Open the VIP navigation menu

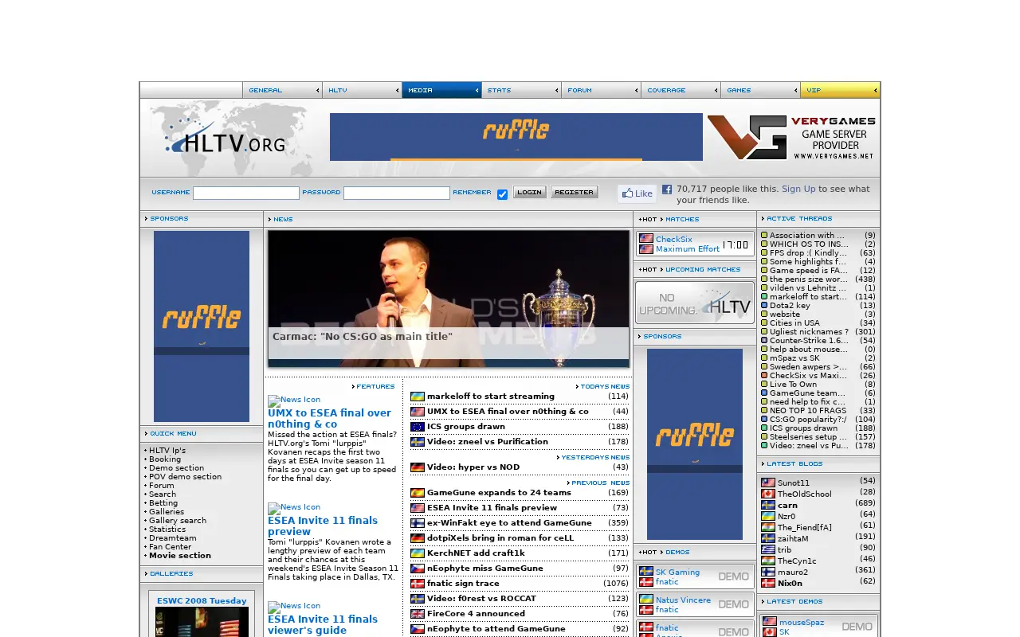click(x=841, y=90)
